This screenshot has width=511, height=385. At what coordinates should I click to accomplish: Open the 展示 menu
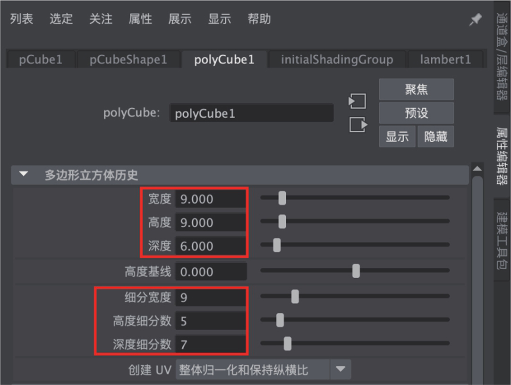pos(180,19)
